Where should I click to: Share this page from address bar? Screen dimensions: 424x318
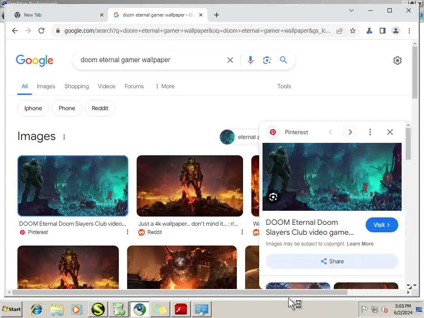point(340,31)
